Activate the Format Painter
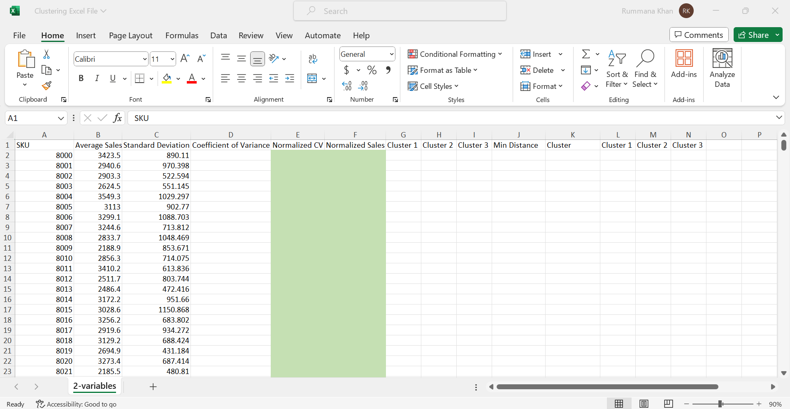Viewport: 790px width, 409px height. 46,86
